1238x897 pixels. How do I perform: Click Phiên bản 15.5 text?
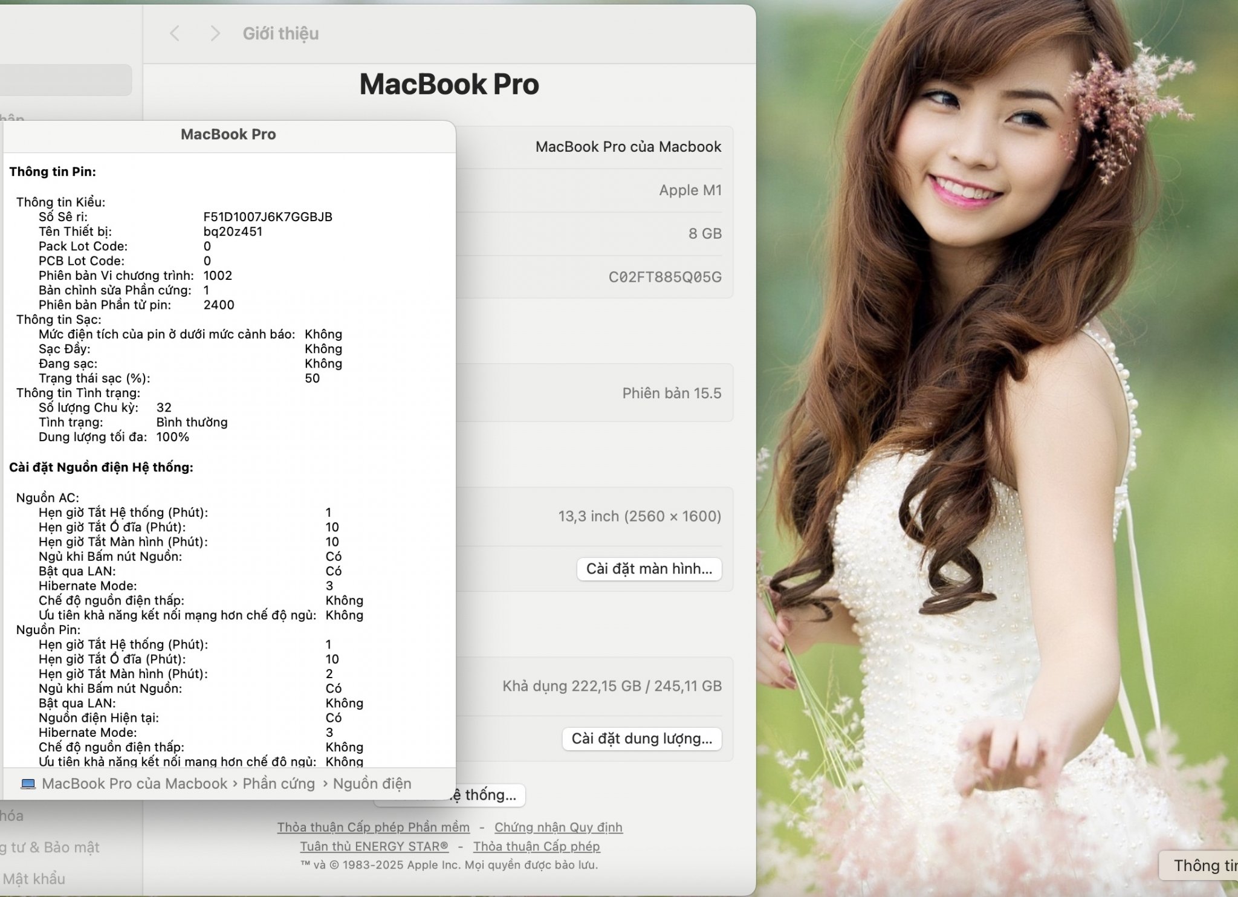[x=672, y=393]
